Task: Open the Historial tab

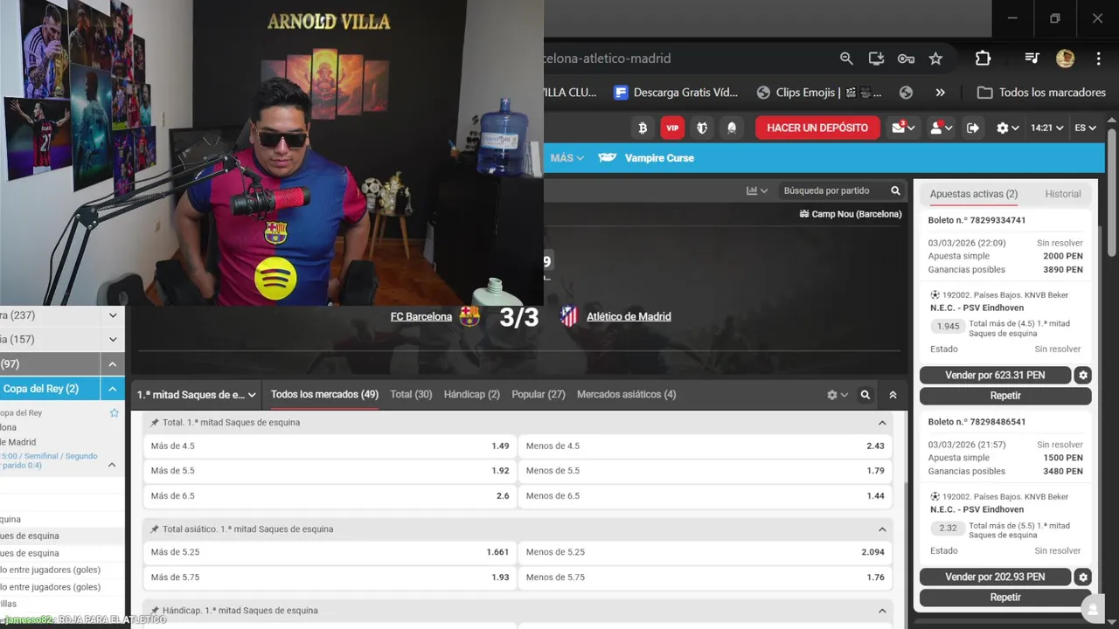Action: [1063, 194]
